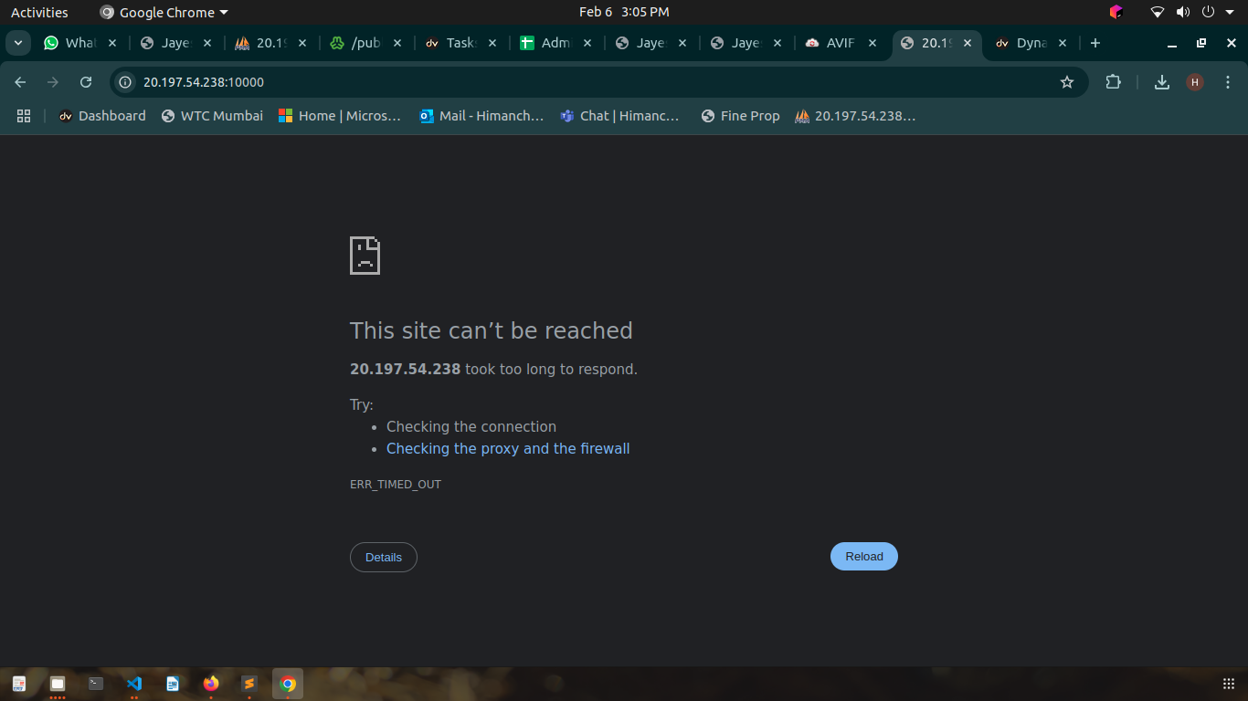
Task: Switch to the AVIF tab
Action: pyautogui.click(x=831, y=43)
